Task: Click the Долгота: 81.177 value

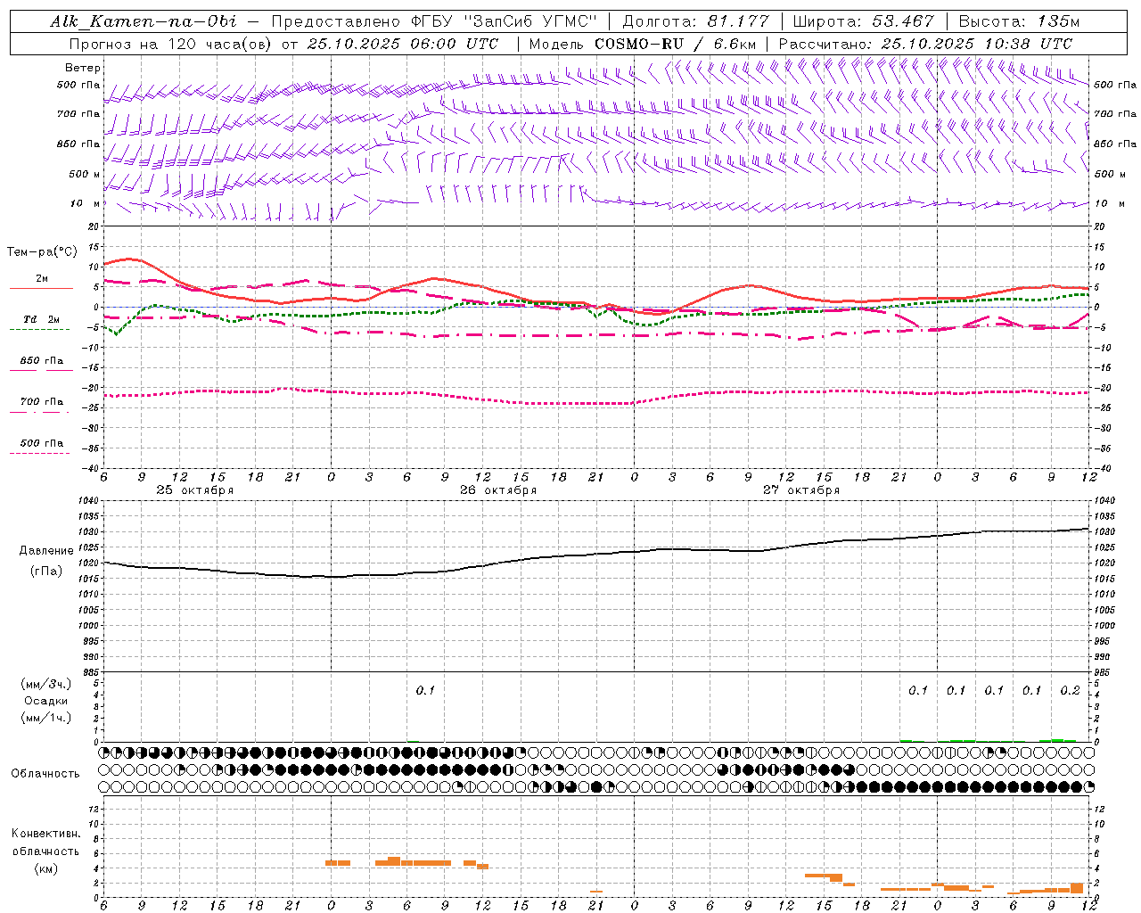Action: [695, 21]
